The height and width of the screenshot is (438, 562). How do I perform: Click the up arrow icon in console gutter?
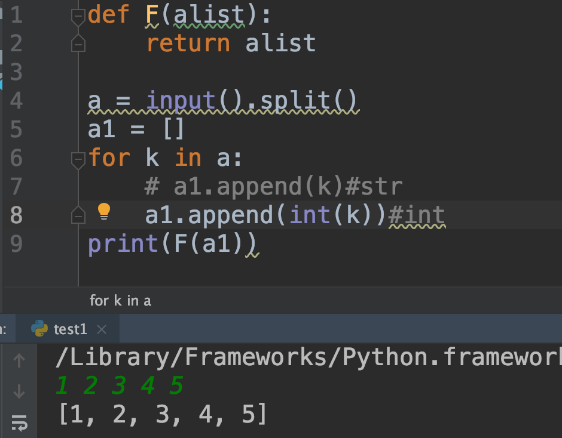pos(20,360)
